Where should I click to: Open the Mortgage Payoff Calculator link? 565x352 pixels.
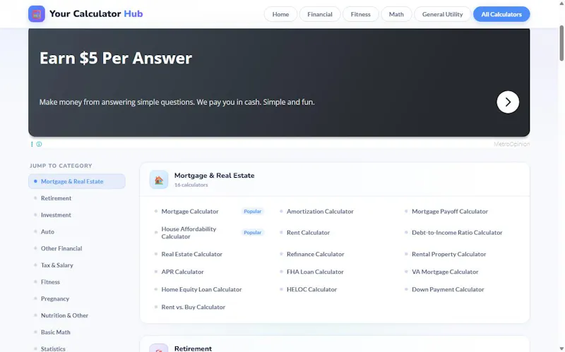(x=450, y=212)
